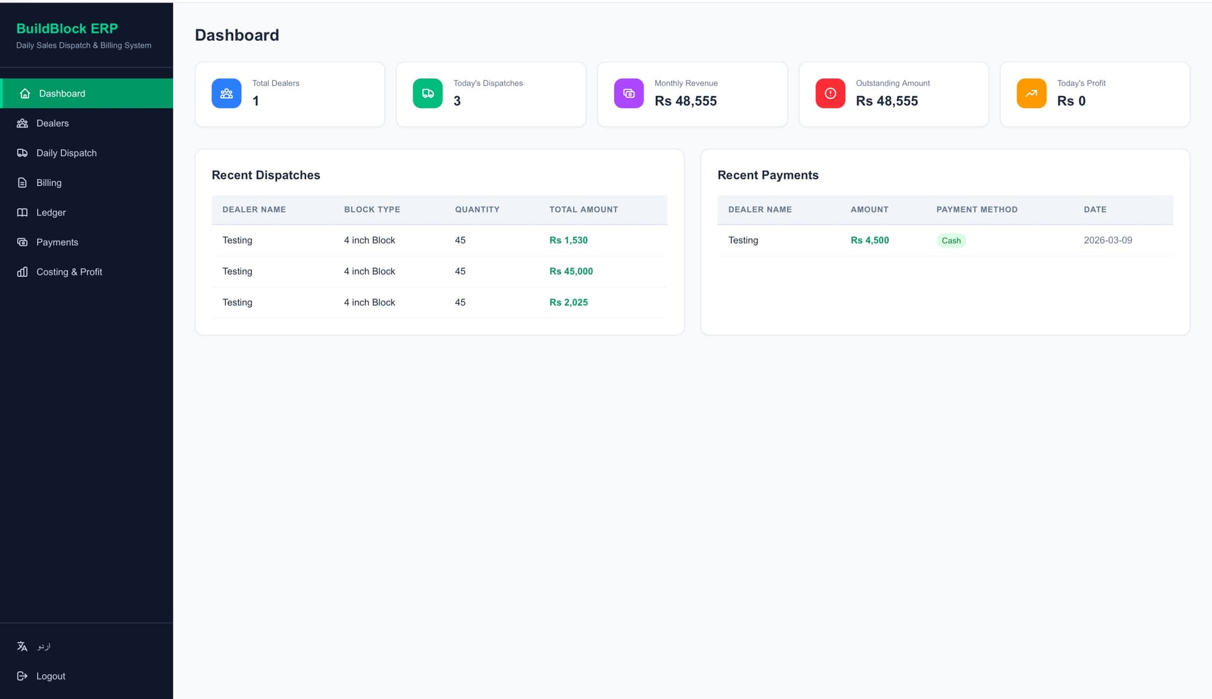
Task: Click the BuildBlock ERP logo title
Action: point(67,28)
